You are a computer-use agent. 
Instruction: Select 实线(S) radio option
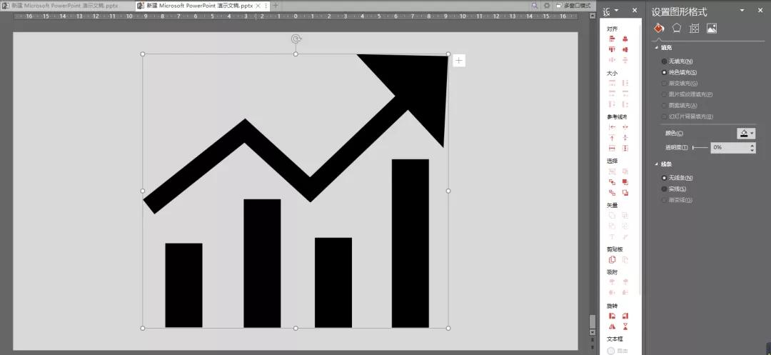coord(674,189)
